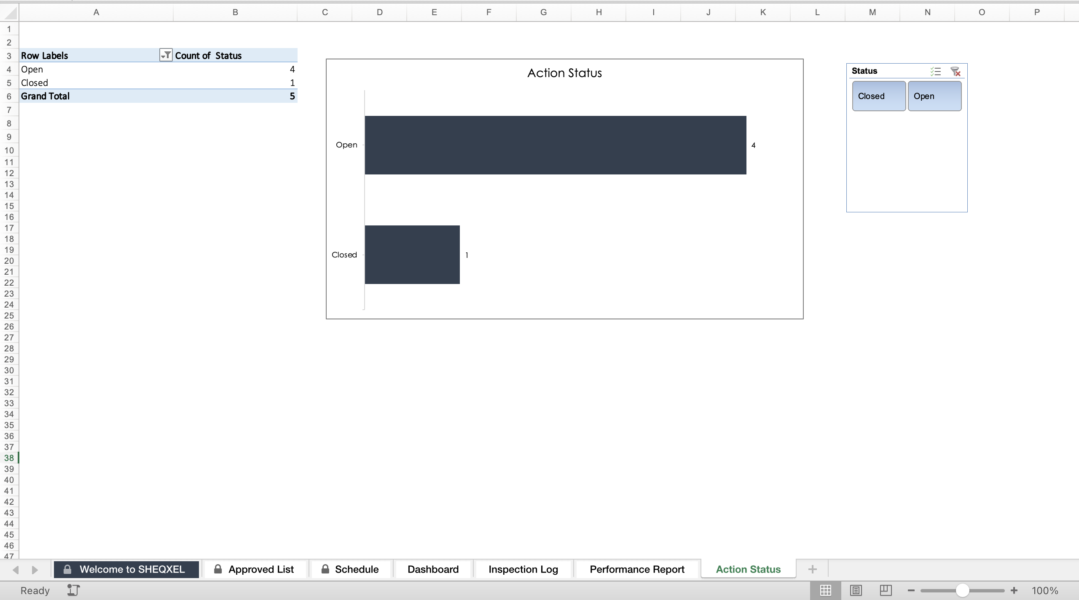
Task: Click the macro recording status icon
Action: [73, 590]
